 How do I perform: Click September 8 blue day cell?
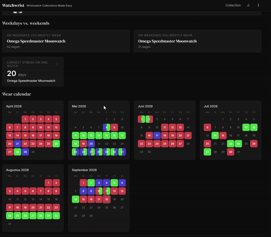click(83, 191)
